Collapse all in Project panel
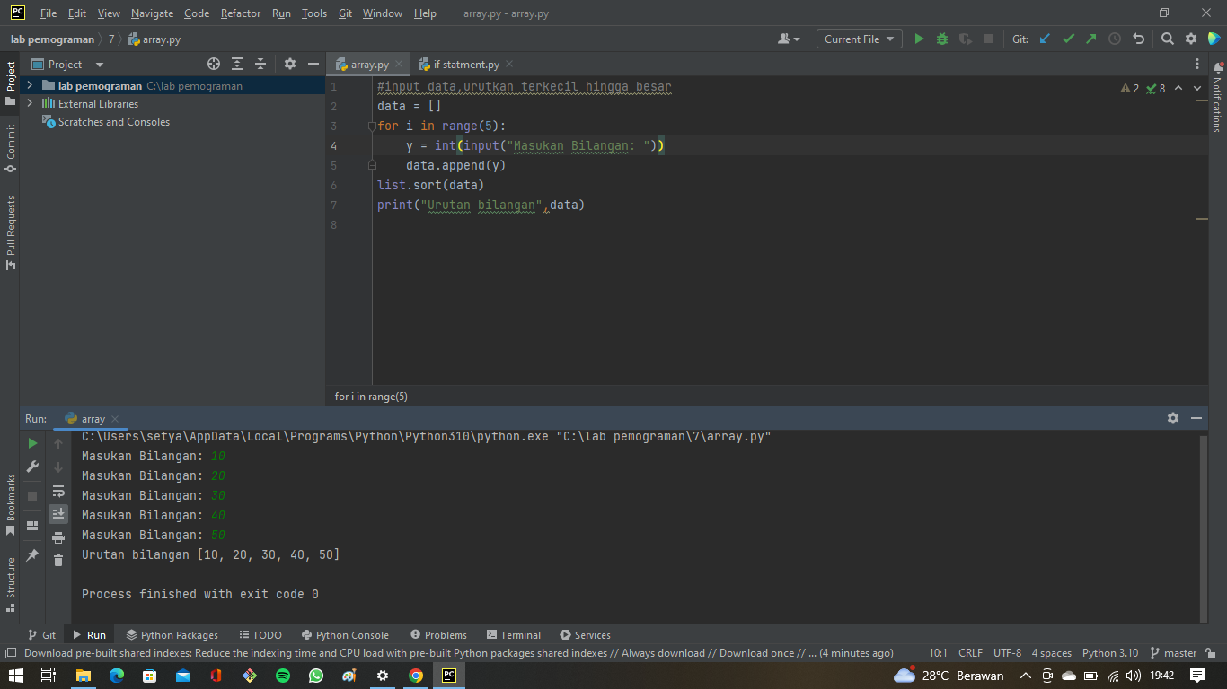This screenshot has width=1227, height=689. click(x=260, y=64)
